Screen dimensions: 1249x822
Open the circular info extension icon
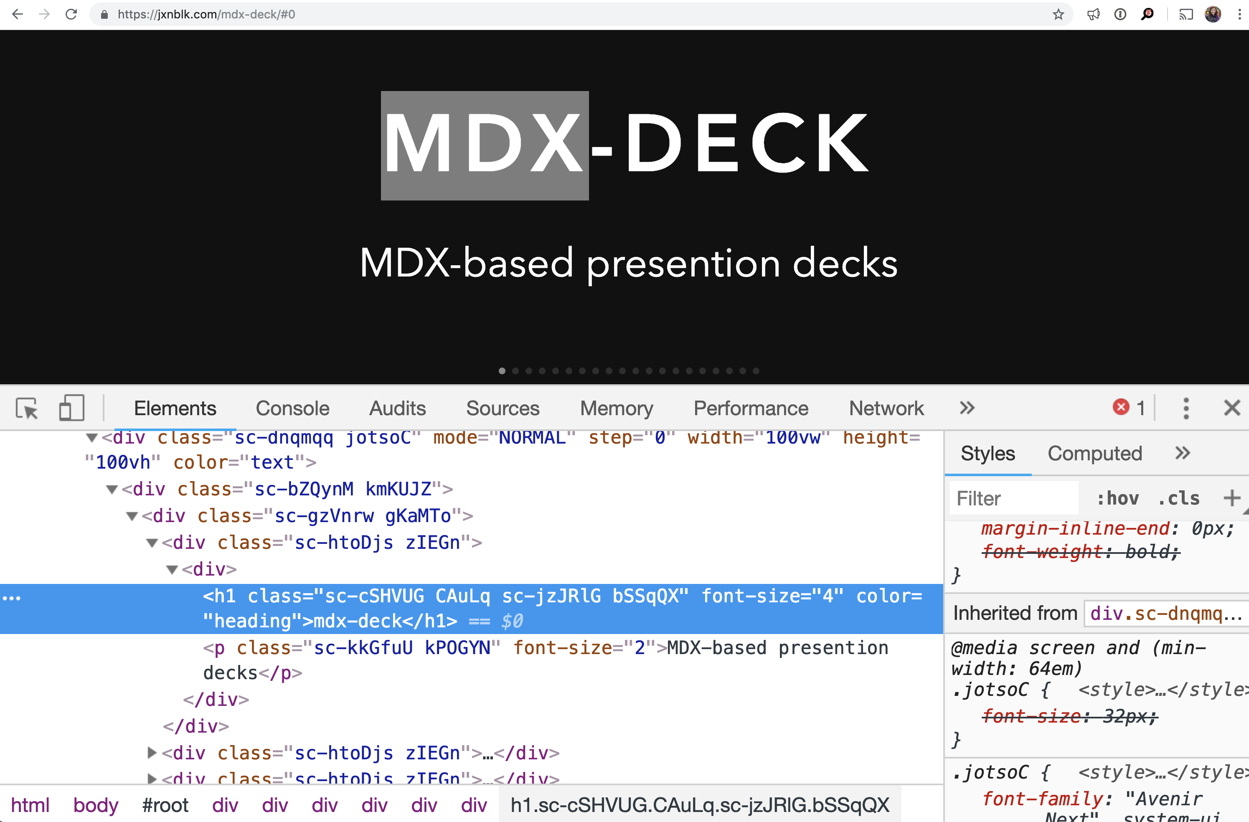pos(1120,14)
